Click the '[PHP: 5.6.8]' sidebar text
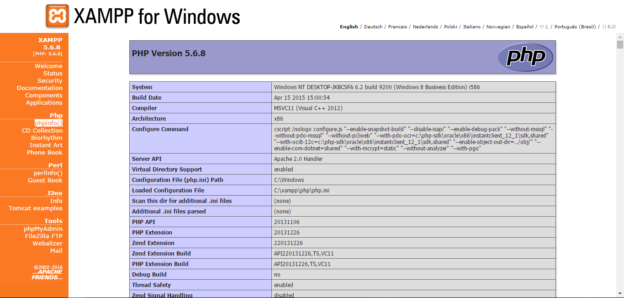This screenshot has width=624, height=298. pyautogui.click(x=48, y=54)
